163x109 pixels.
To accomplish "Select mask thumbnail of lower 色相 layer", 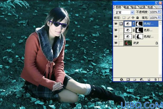I will coord(139,37).
